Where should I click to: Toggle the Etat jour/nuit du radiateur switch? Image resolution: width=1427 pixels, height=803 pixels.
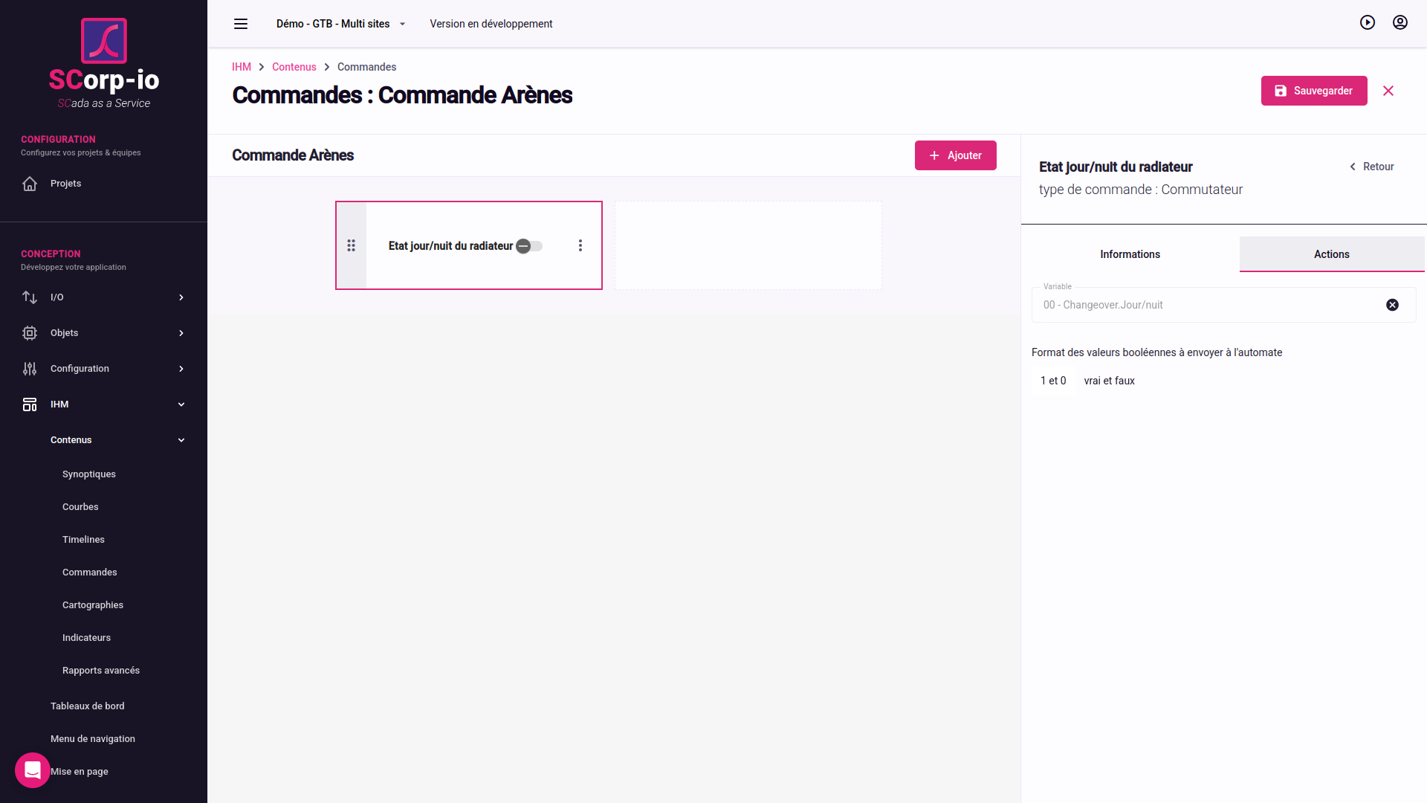(x=529, y=246)
